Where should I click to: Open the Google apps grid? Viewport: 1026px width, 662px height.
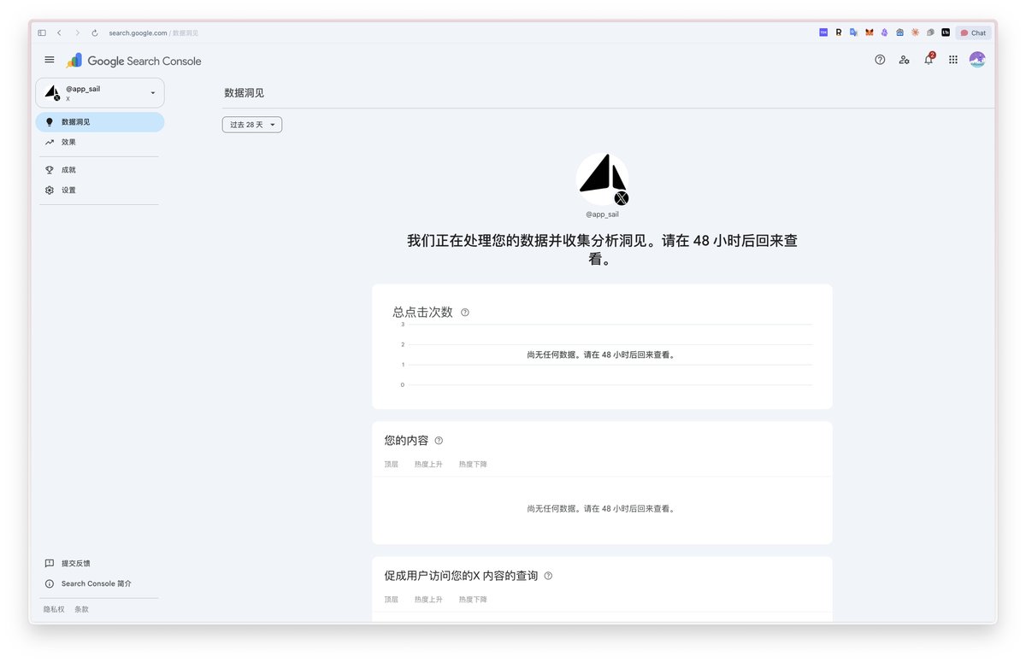coord(953,60)
